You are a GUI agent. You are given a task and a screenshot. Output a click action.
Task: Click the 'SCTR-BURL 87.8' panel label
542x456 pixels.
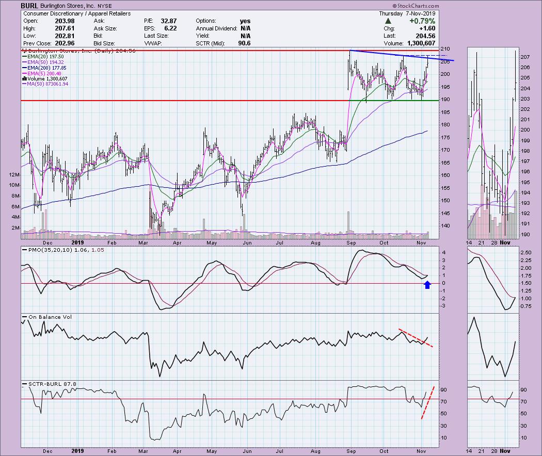click(50, 384)
